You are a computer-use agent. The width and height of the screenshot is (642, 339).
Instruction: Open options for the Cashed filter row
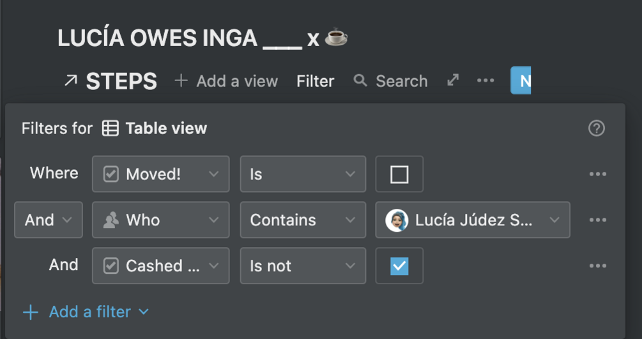[597, 266]
